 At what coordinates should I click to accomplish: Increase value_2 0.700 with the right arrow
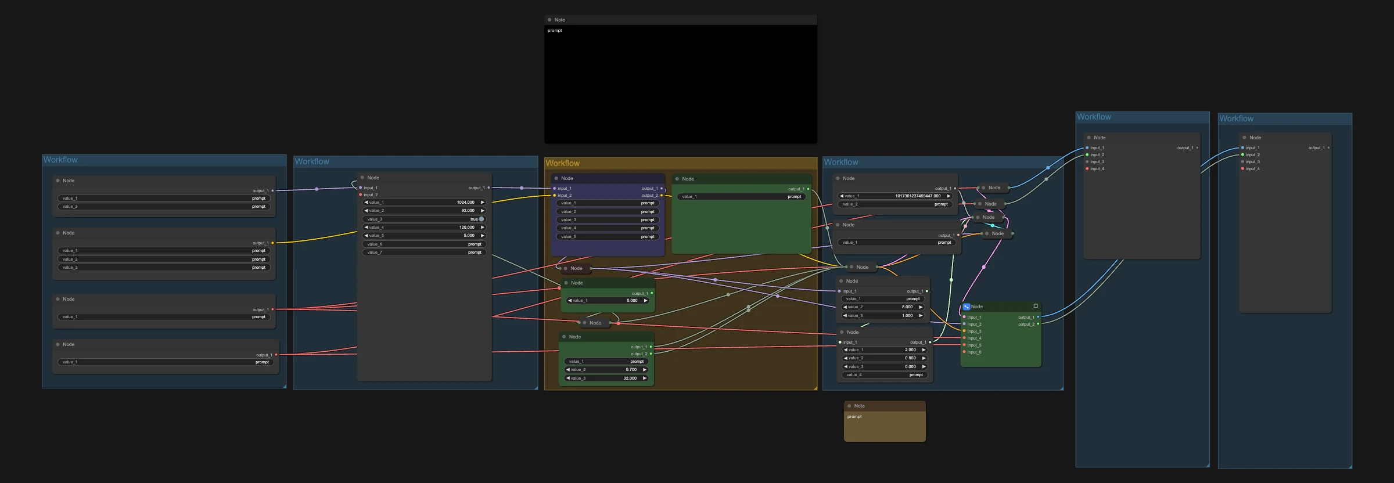tap(645, 370)
